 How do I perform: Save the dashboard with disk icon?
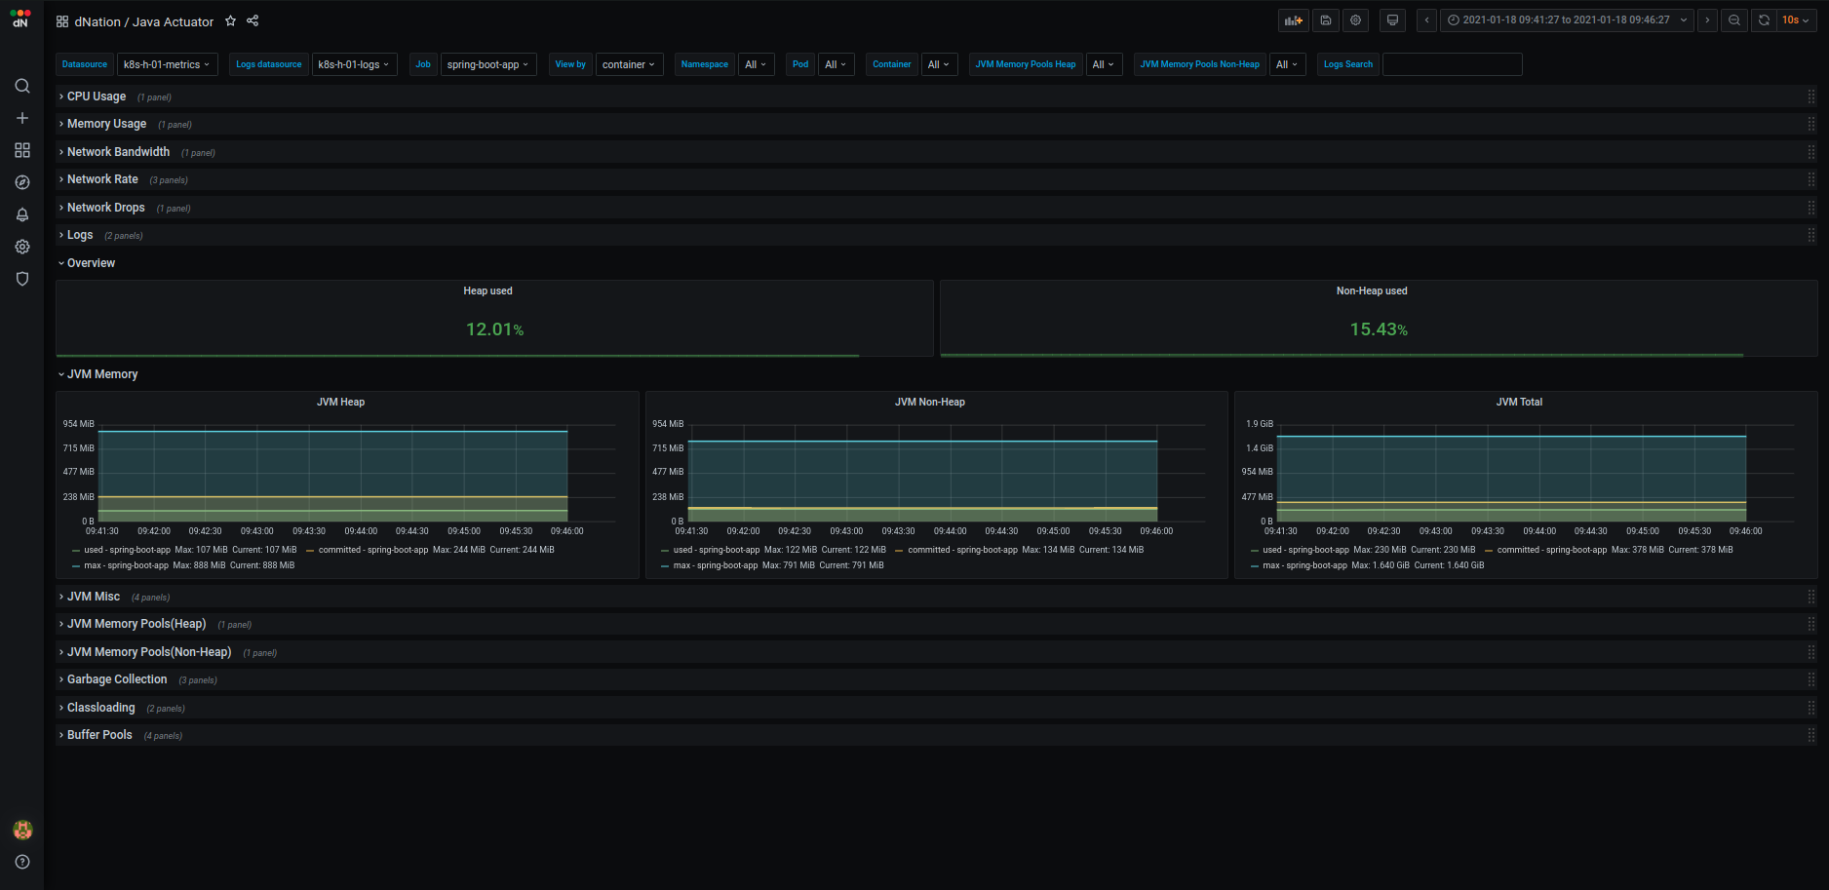tap(1326, 19)
